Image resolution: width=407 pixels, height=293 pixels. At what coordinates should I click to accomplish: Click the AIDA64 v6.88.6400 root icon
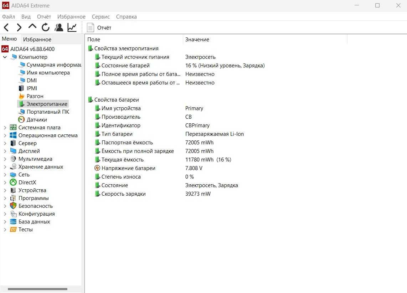click(5, 49)
